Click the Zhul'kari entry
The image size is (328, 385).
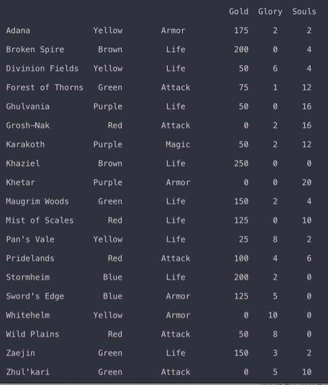28,372
